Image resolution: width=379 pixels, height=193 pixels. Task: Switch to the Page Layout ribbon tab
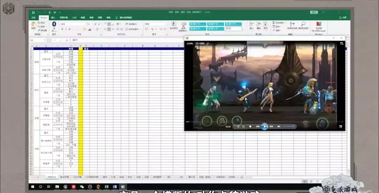click(x=64, y=17)
